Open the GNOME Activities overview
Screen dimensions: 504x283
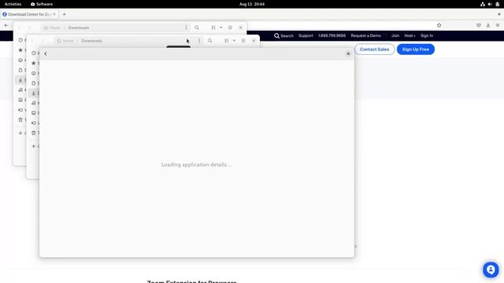[x=13, y=4]
